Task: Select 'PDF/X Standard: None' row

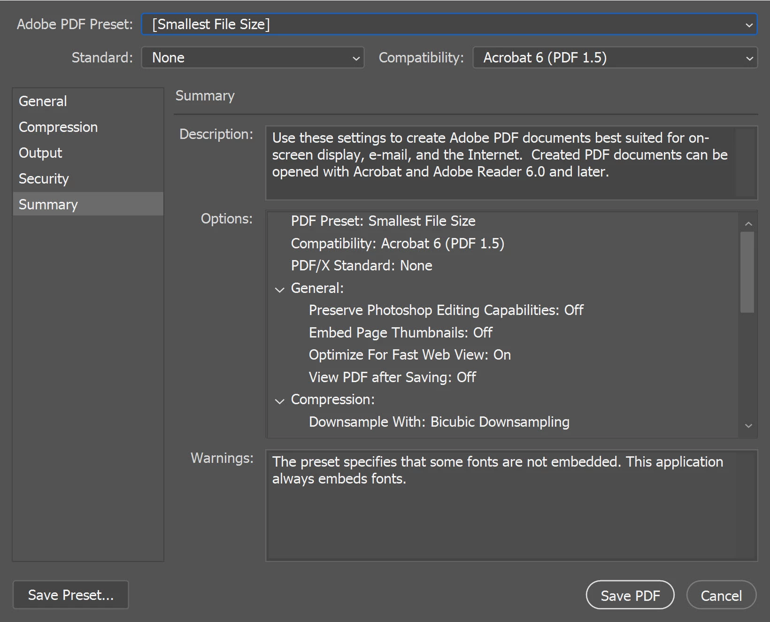Action: click(362, 265)
